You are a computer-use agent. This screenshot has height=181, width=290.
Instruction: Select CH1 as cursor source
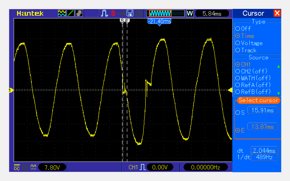point(243,64)
